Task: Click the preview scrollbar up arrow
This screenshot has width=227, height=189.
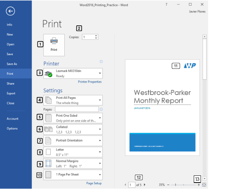Action: point(204,37)
